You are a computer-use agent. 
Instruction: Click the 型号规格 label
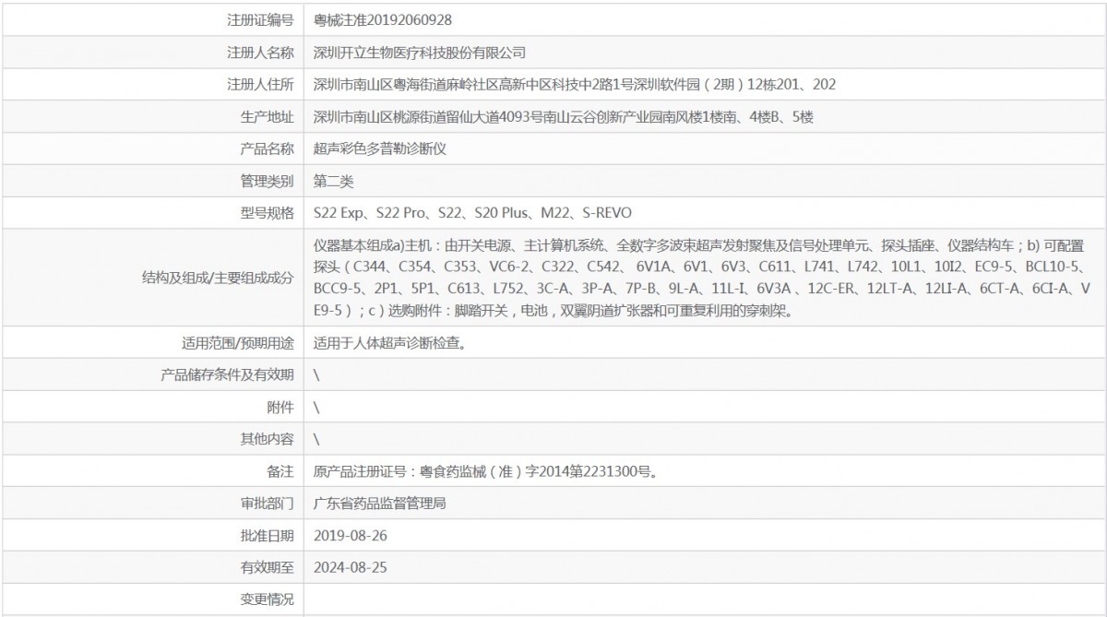point(268,213)
